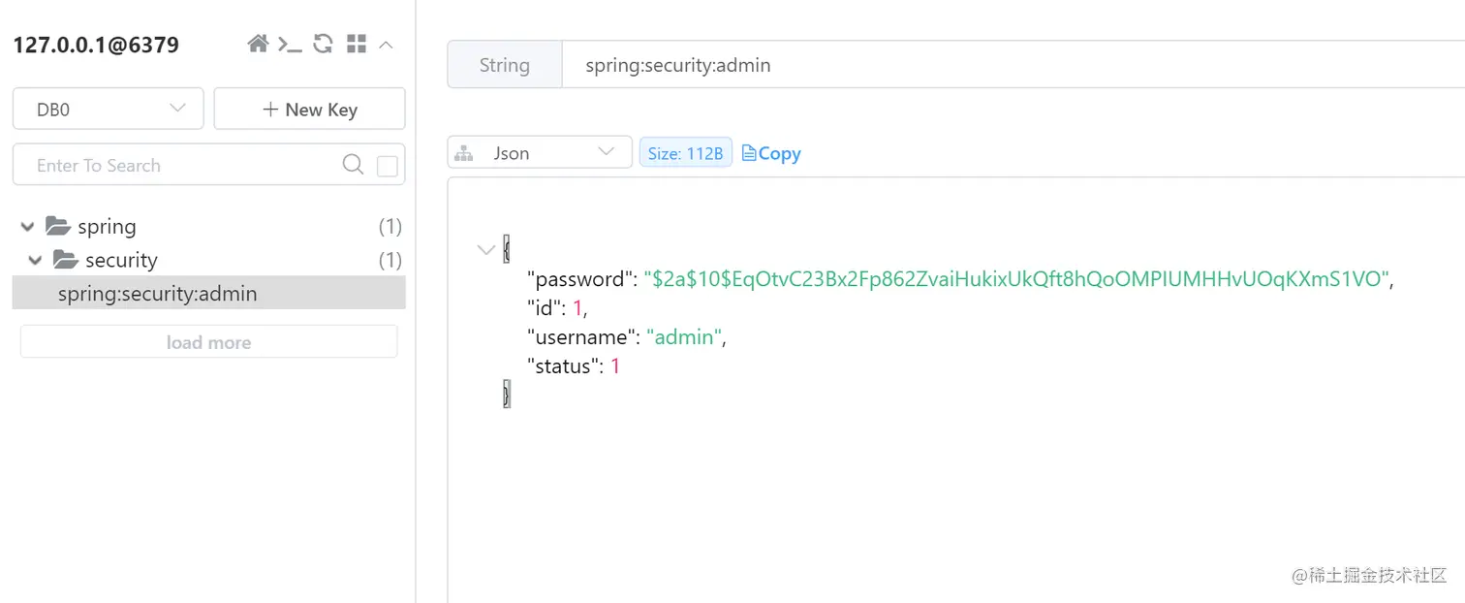Open the DB0 database dropdown

tap(108, 109)
